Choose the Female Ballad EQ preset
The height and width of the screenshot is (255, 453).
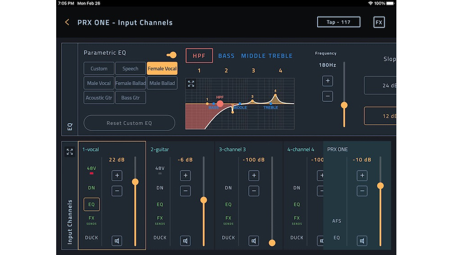(130, 83)
